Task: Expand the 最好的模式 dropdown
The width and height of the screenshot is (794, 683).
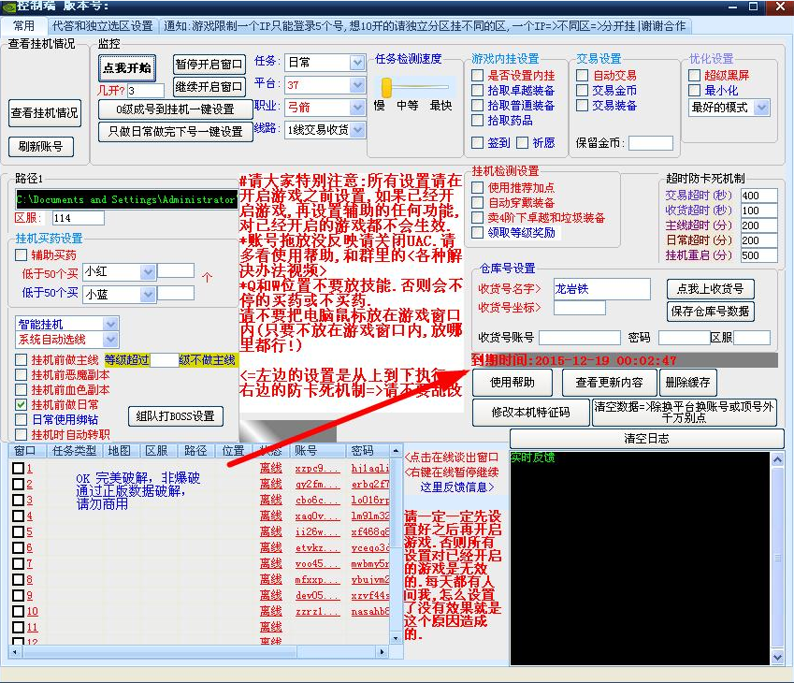Action: click(x=760, y=108)
